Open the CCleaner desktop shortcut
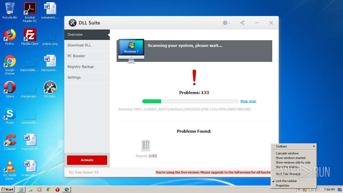The width and height of the screenshot is (343, 193). coord(10,142)
